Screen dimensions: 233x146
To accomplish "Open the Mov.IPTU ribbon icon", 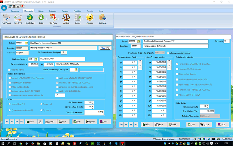I will [18, 19].
